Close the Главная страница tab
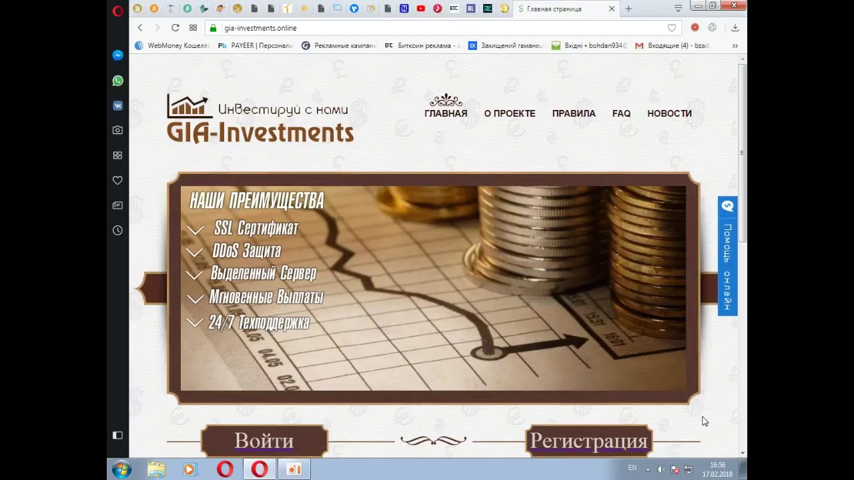The width and height of the screenshot is (854, 480). click(611, 9)
